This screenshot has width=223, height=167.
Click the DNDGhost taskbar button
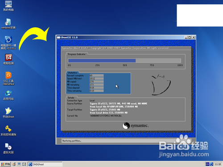point(45,164)
